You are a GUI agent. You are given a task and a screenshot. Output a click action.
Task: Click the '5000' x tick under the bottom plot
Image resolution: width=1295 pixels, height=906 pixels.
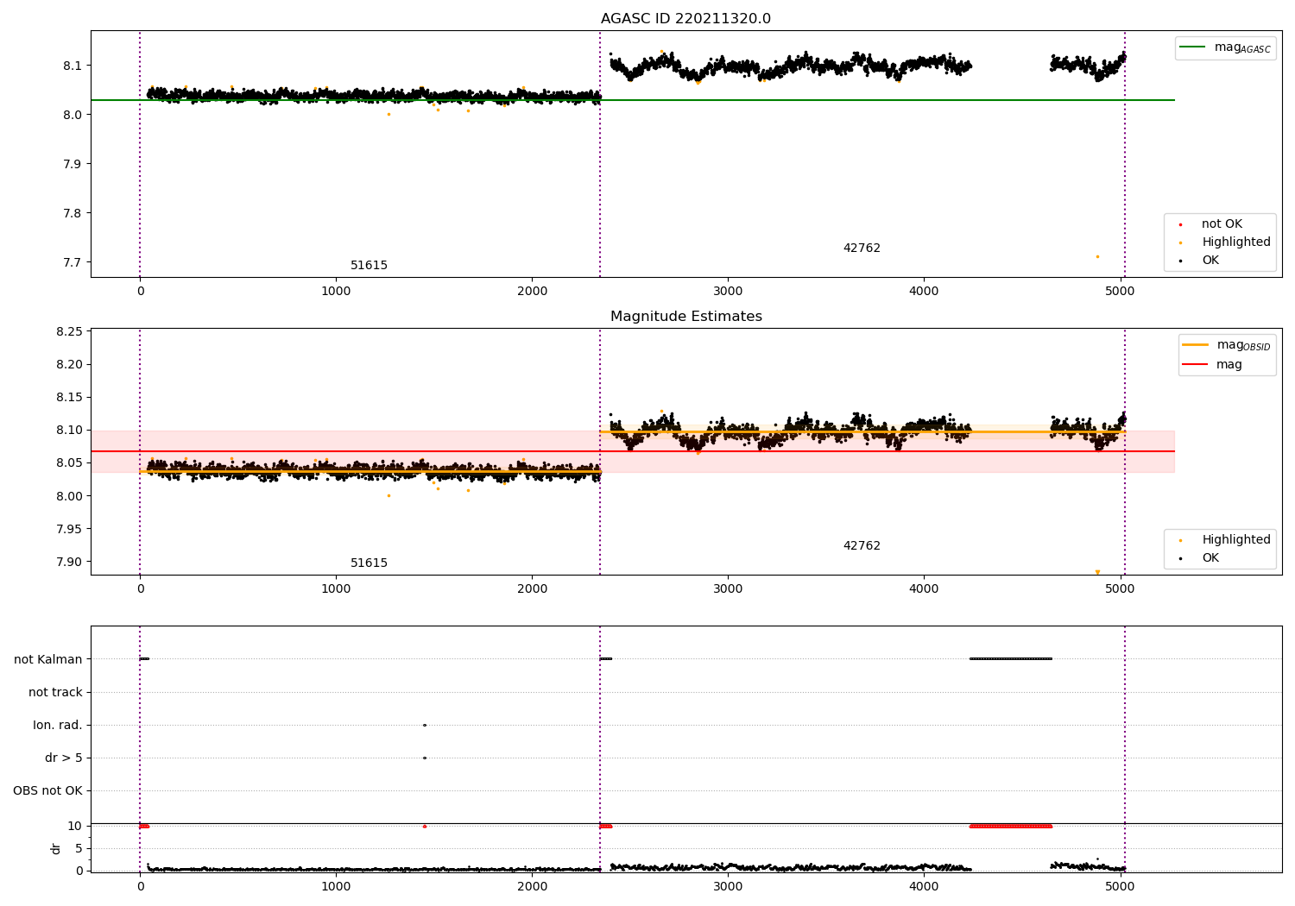point(1120,886)
